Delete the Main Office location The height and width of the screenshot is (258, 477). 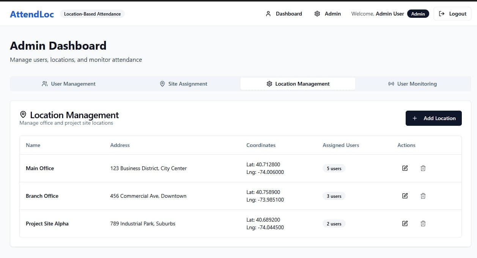[x=423, y=168]
